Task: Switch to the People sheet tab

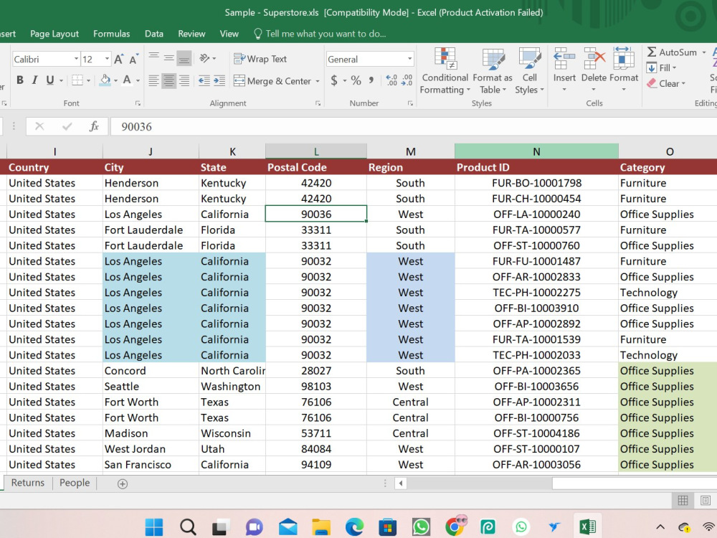Action: (75, 483)
